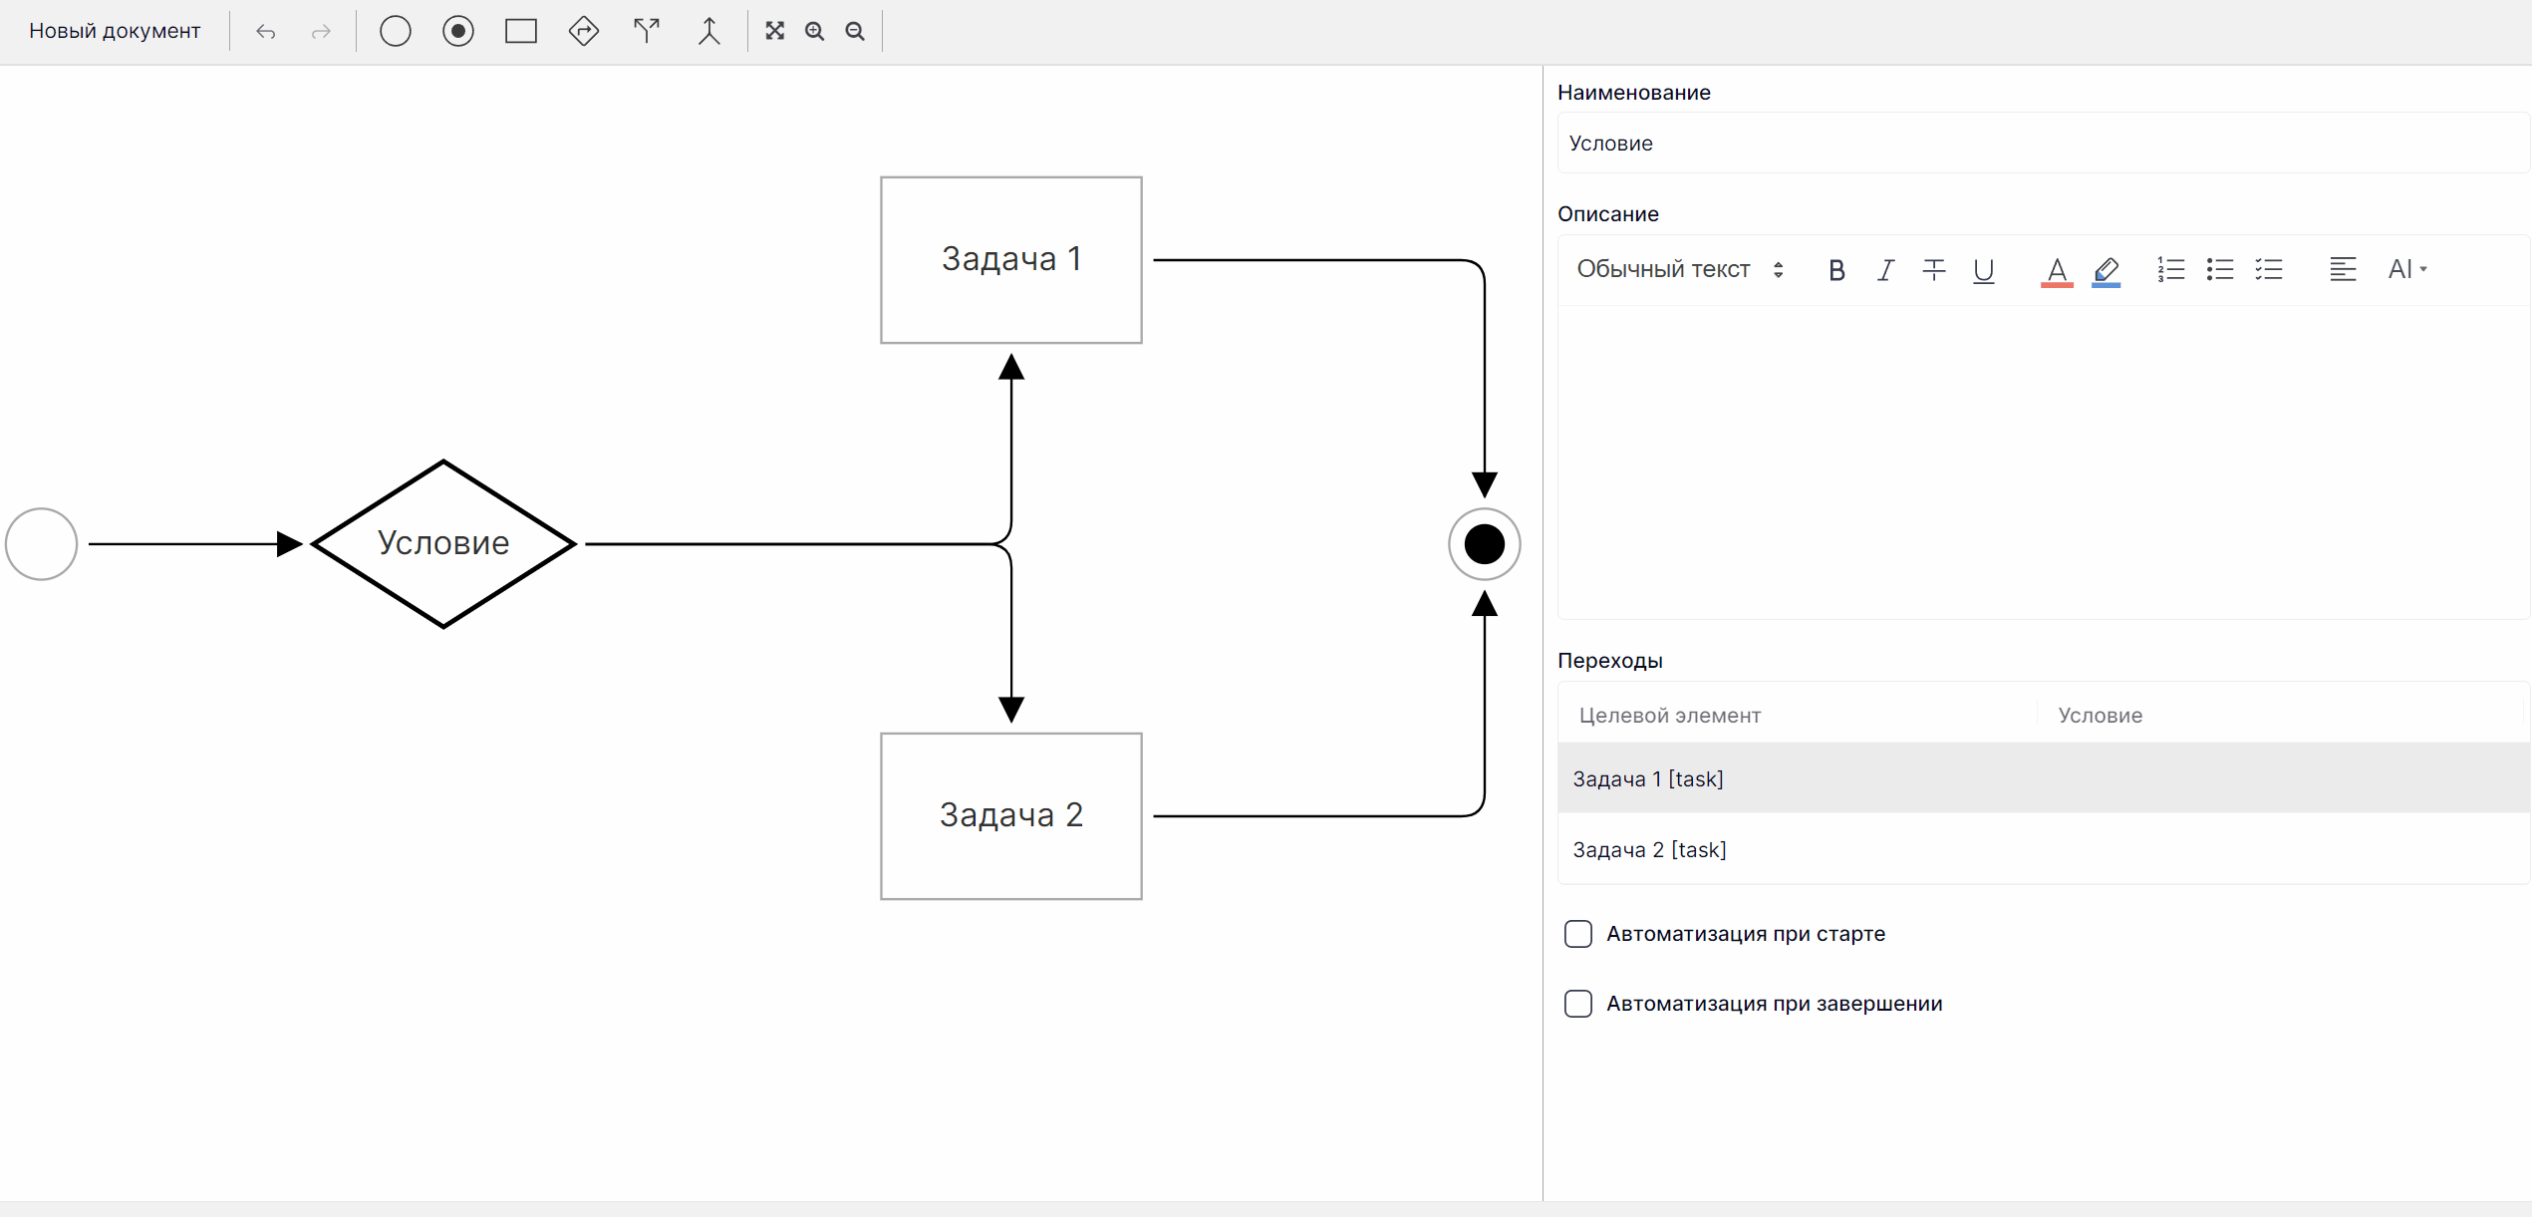Click the Наименование input field
The height and width of the screenshot is (1217, 2532).
(x=2043, y=144)
